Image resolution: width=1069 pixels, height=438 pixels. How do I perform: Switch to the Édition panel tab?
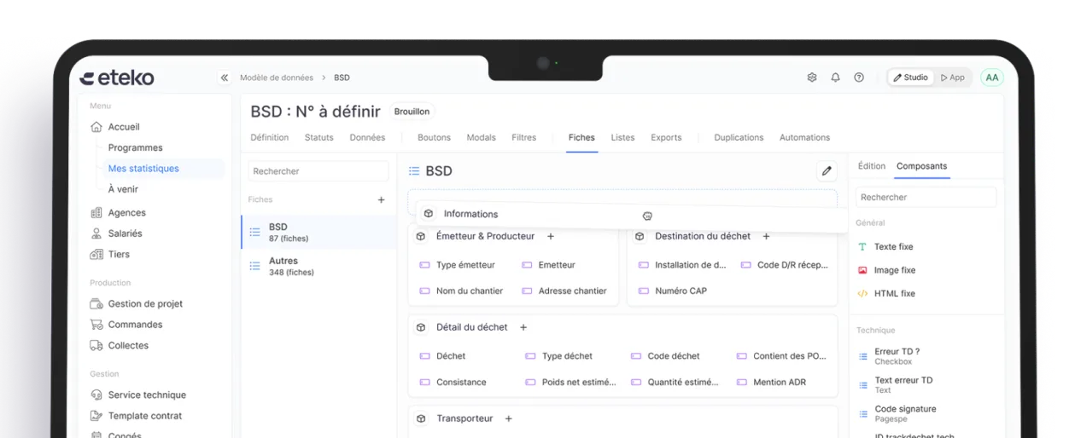(x=872, y=166)
